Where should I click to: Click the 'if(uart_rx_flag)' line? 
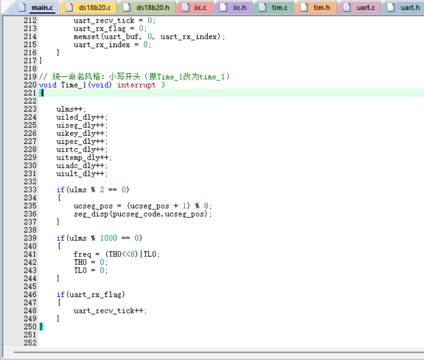point(91,295)
